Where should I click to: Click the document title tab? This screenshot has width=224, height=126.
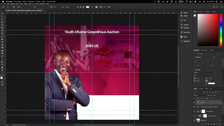24,10
